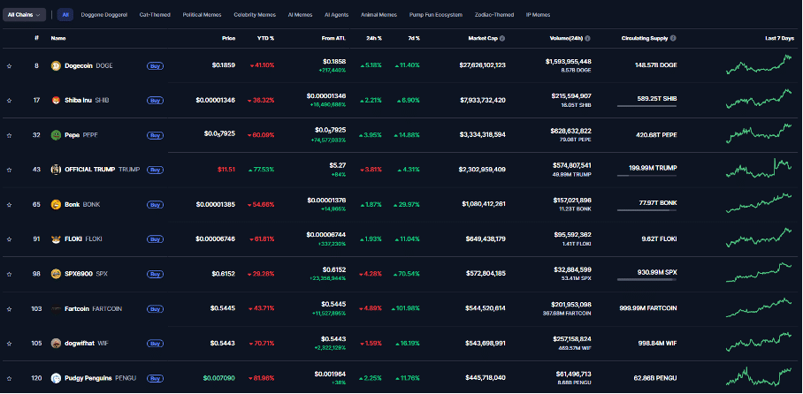Click the Pudgy Penguins logo icon
Viewport: 803px width, 394px height.
coord(56,378)
